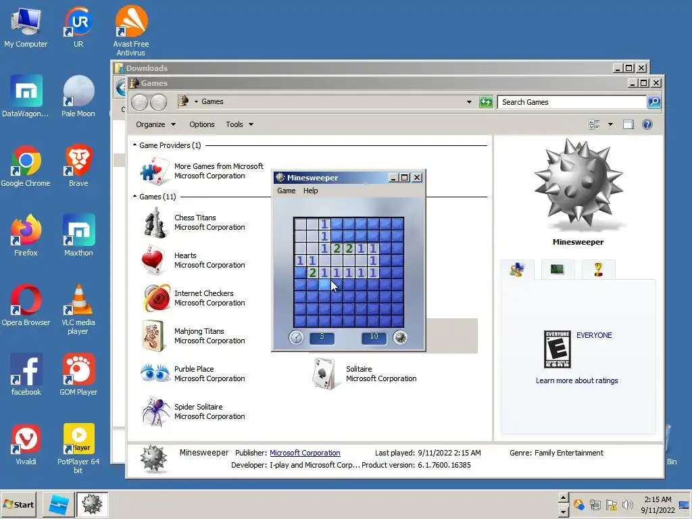Switch to the ratings tab in preview pane

point(517,269)
